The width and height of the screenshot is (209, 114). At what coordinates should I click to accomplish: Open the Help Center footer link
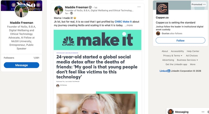tap(193, 51)
